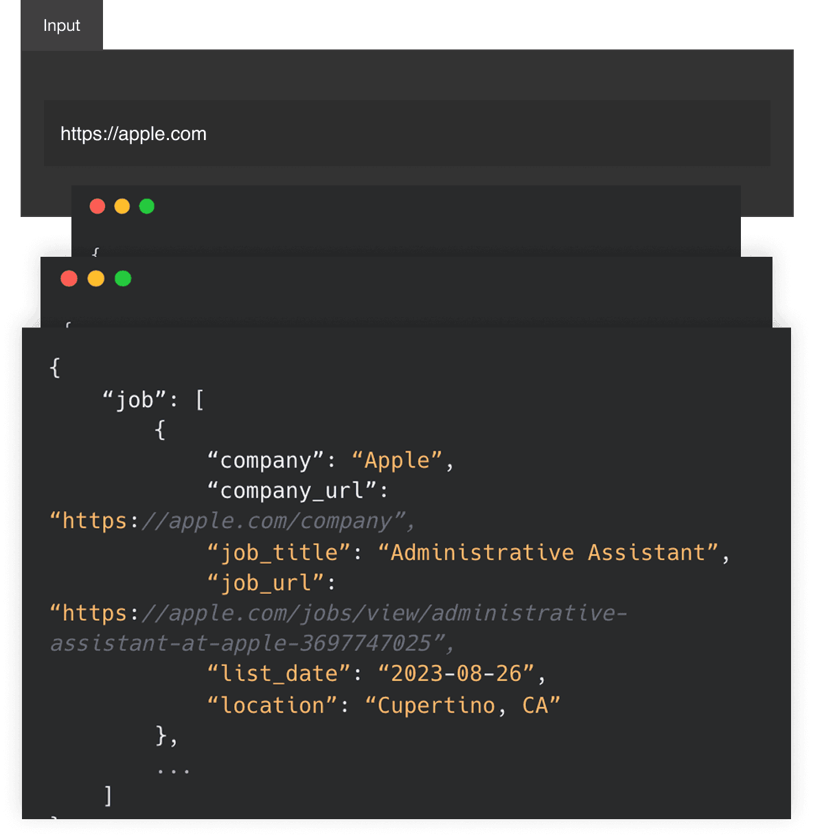Click the "2023-08-26" list date value
The height and width of the screenshot is (837, 813).
click(x=456, y=674)
